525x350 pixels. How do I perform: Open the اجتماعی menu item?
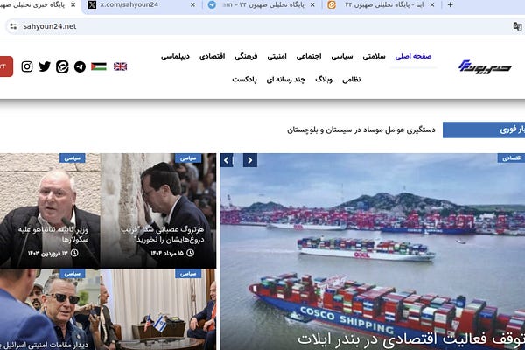[x=309, y=56]
